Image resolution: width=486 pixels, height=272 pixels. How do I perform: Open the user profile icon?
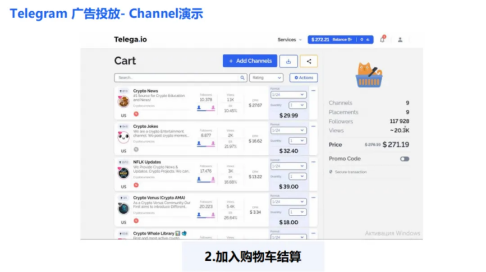click(400, 40)
